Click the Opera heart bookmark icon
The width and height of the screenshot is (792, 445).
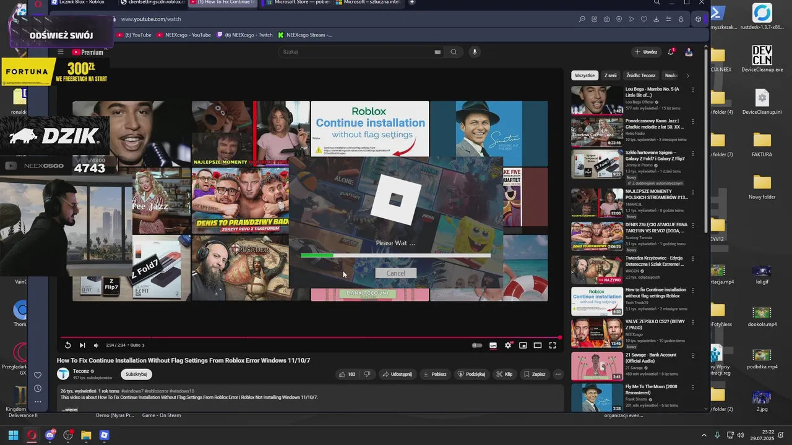click(643, 19)
